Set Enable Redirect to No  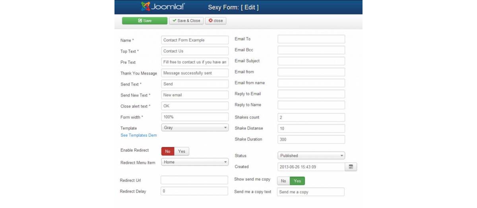pos(168,151)
